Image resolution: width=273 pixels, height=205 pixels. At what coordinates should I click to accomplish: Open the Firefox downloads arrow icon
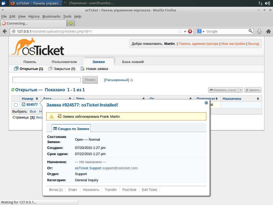(259, 31)
